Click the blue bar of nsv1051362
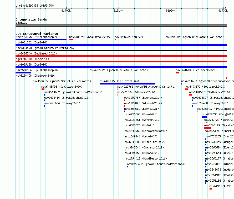Viewport: 234px width, 199px height. click(x=121, y=45)
